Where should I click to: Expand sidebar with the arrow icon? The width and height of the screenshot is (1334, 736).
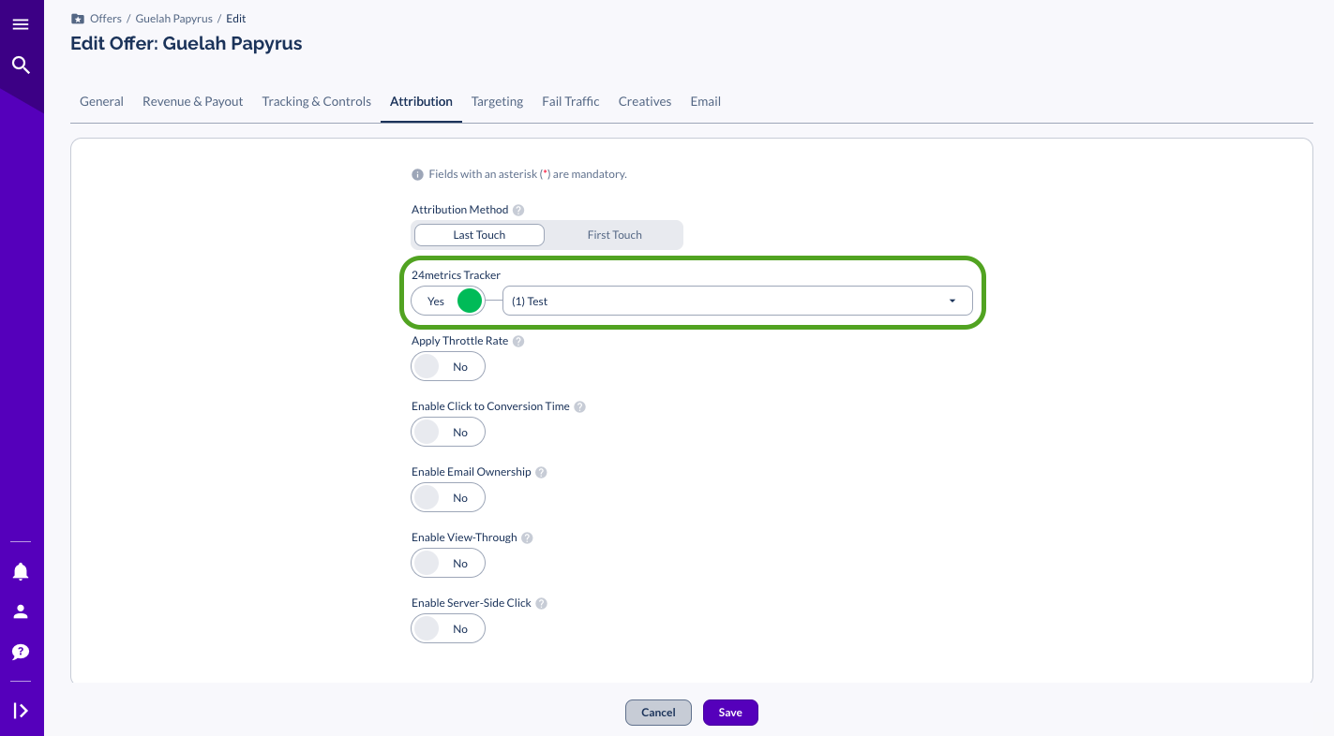click(x=21, y=711)
